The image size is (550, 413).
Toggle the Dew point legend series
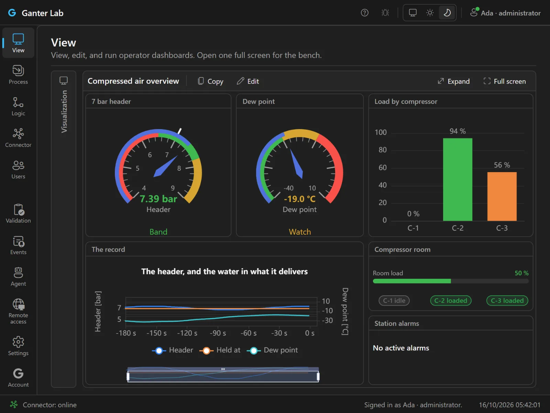point(273,350)
